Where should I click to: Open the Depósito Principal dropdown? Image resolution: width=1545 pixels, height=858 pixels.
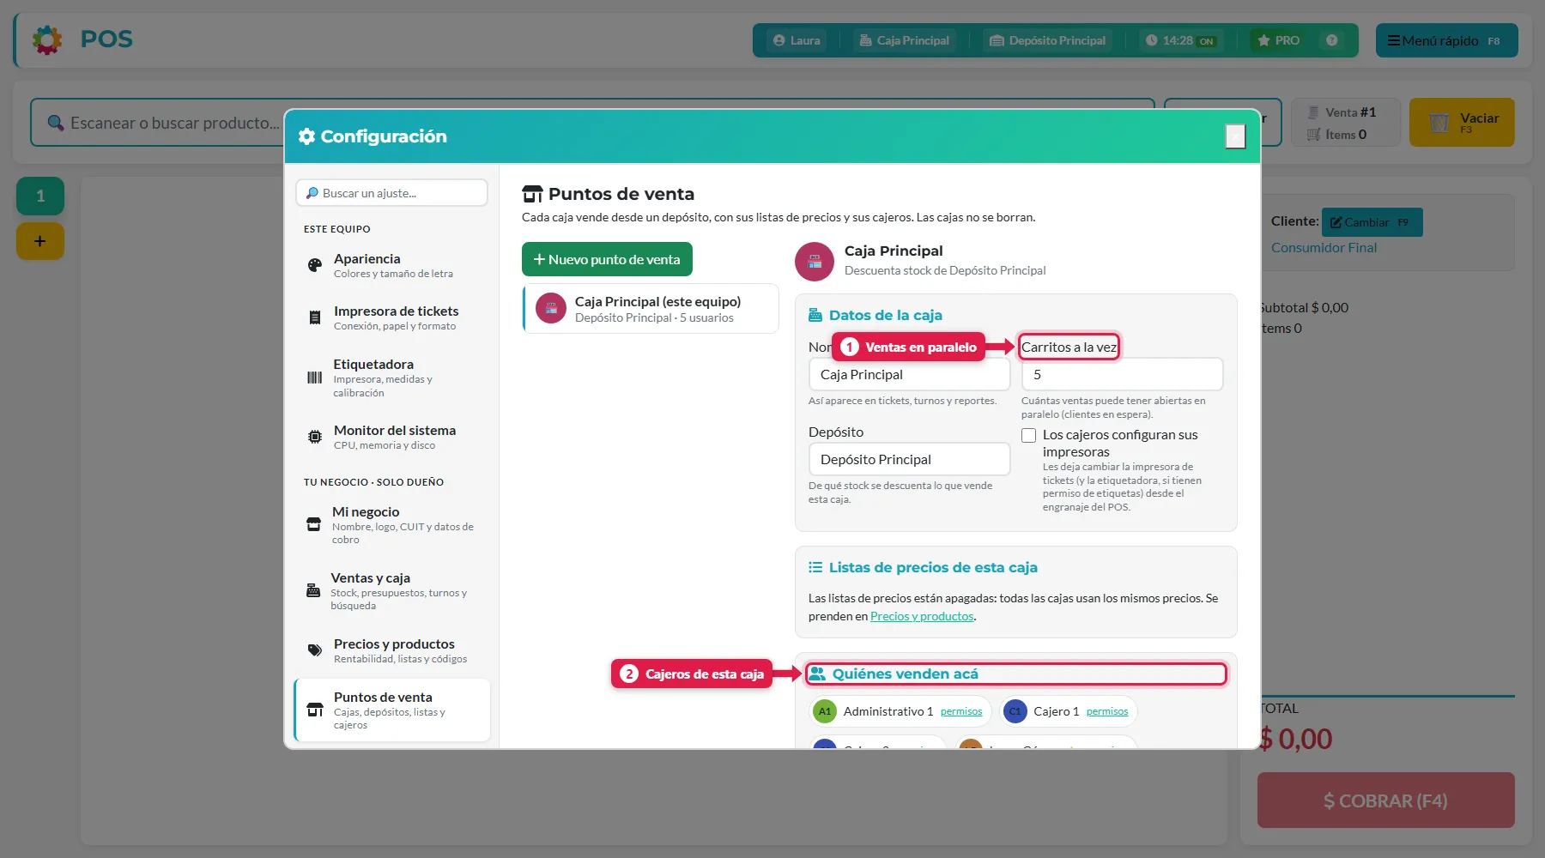(909, 460)
